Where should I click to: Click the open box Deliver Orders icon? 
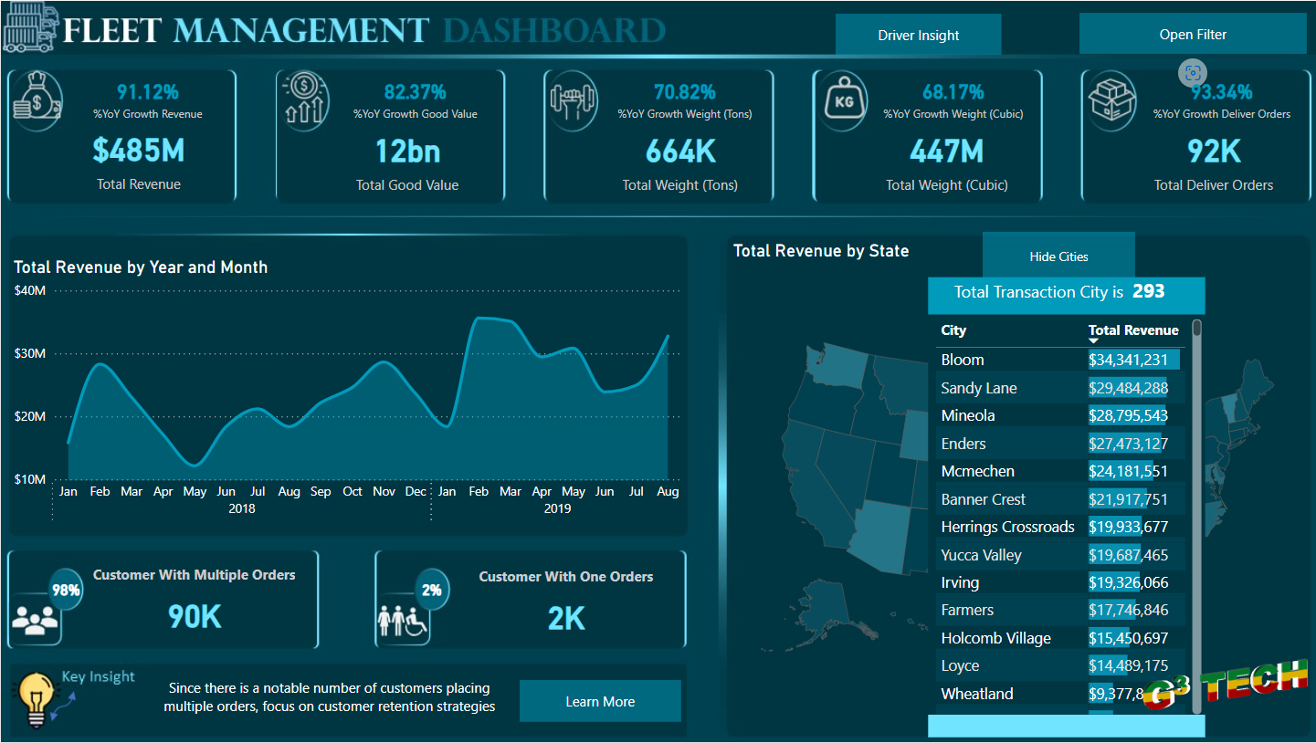pyautogui.click(x=1112, y=100)
